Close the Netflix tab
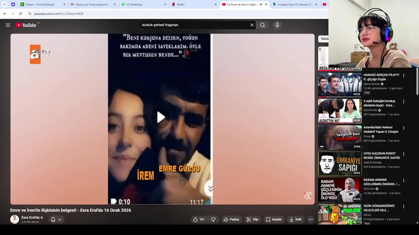Screen dimensions: 419x235 215,5
